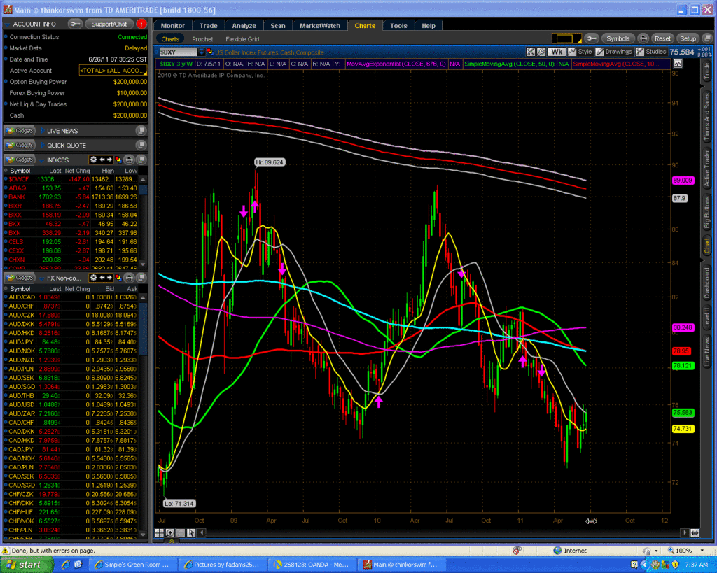Click the gear icon in INDICES header

[95, 160]
